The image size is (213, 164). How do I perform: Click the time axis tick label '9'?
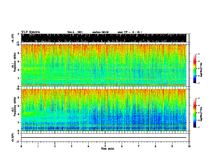pos(172,146)
